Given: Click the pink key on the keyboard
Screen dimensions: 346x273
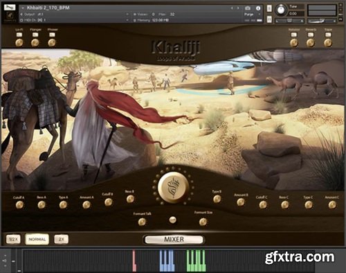Looking at the screenshot, I should [x=134, y=261].
